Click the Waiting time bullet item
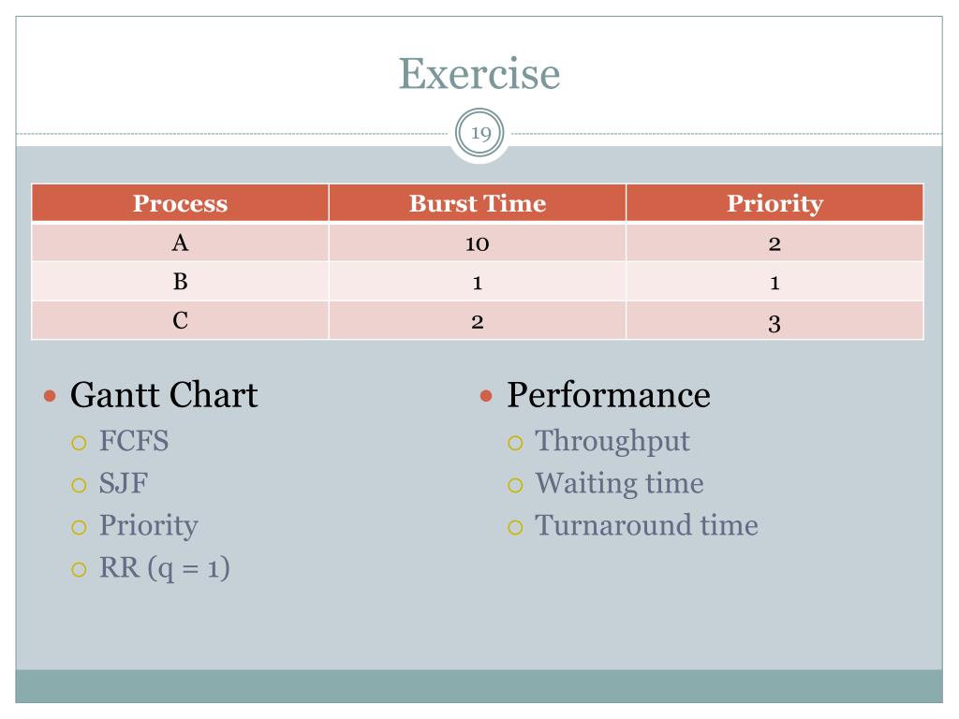 [620, 484]
